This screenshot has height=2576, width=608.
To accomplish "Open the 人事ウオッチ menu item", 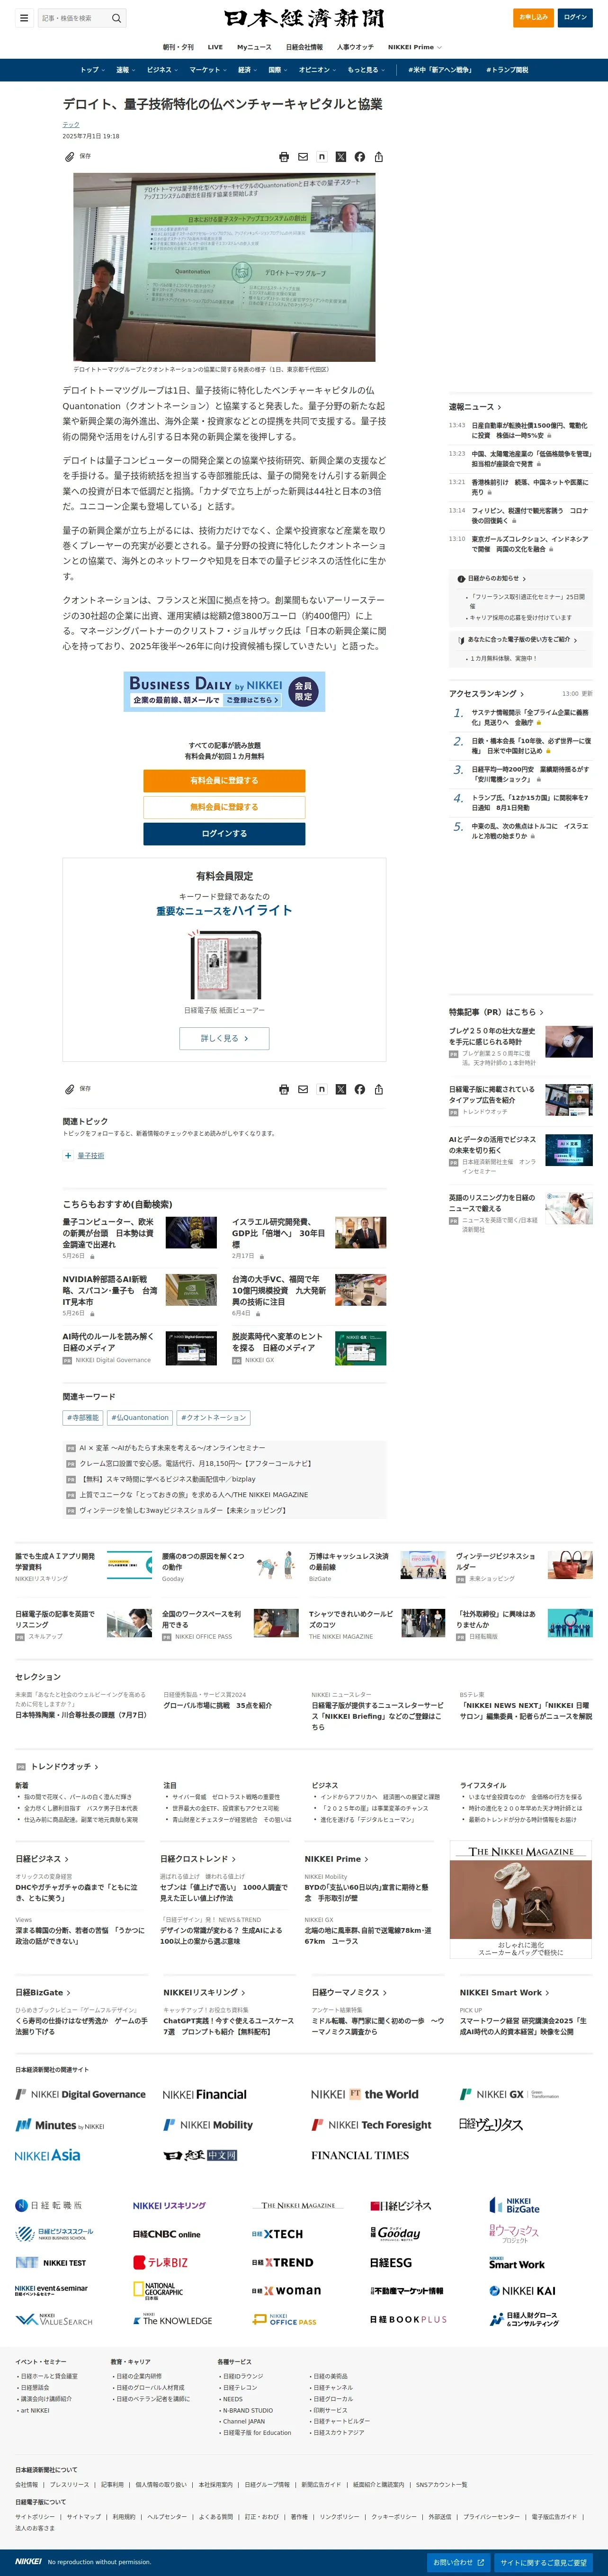I will [x=355, y=47].
